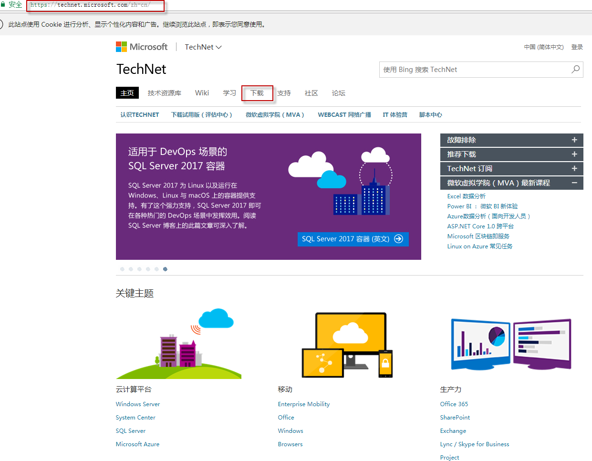This screenshot has width=592, height=461.
Task: Click the Microsoft logo
Action: (142, 47)
